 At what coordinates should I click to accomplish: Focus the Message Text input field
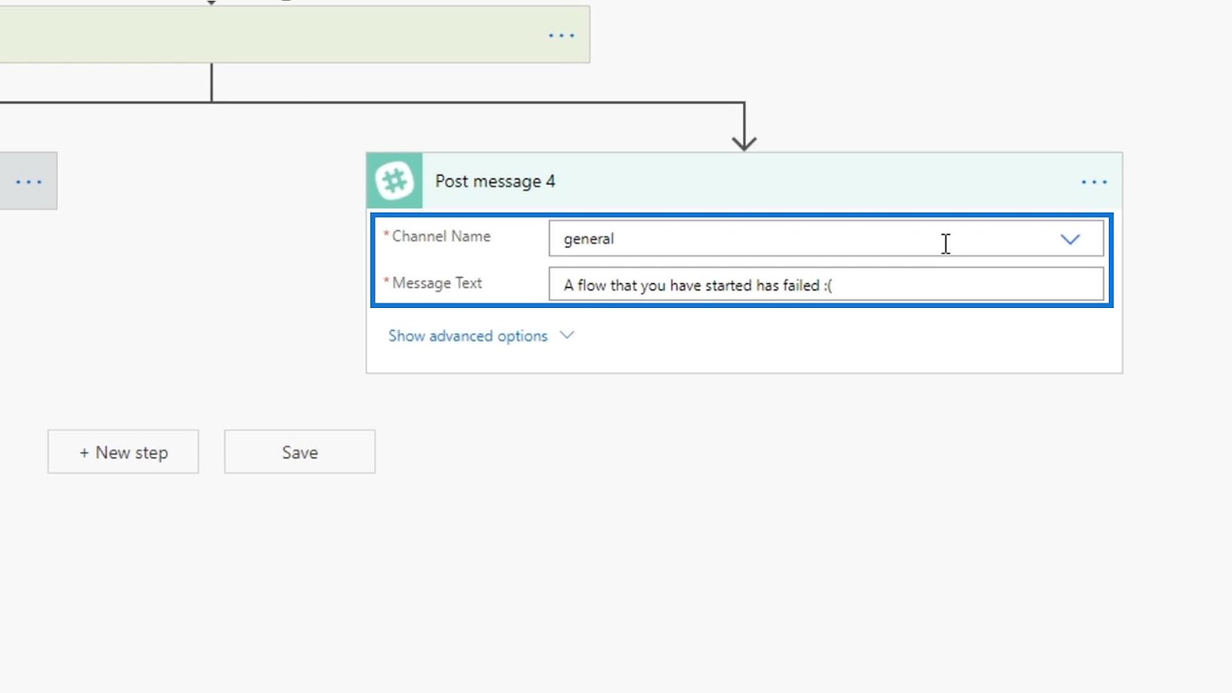(x=825, y=284)
